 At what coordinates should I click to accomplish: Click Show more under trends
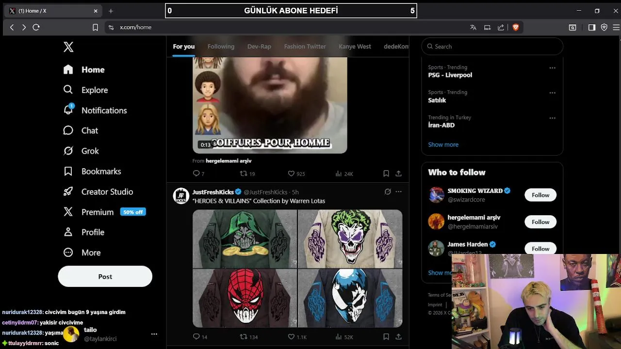(443, 144)
